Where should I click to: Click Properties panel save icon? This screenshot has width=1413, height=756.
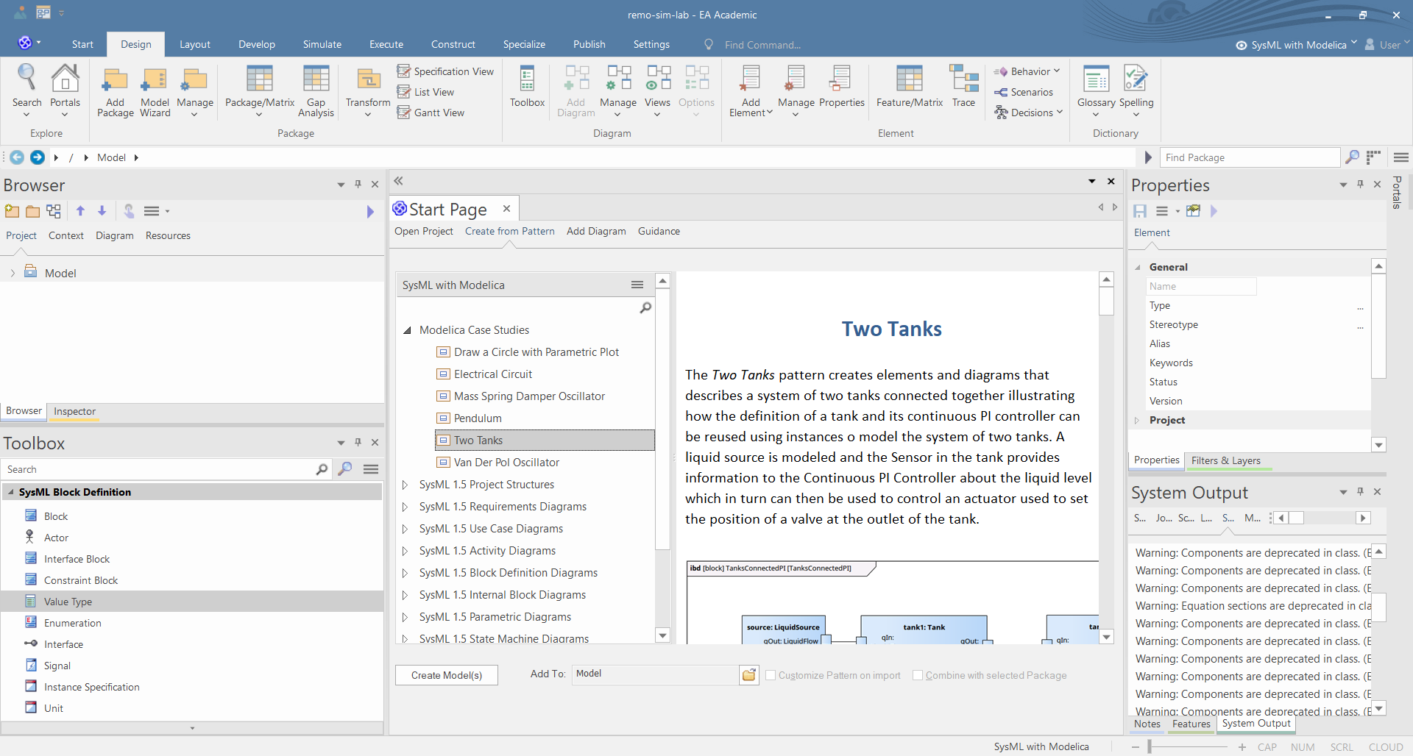[1140, 211]
